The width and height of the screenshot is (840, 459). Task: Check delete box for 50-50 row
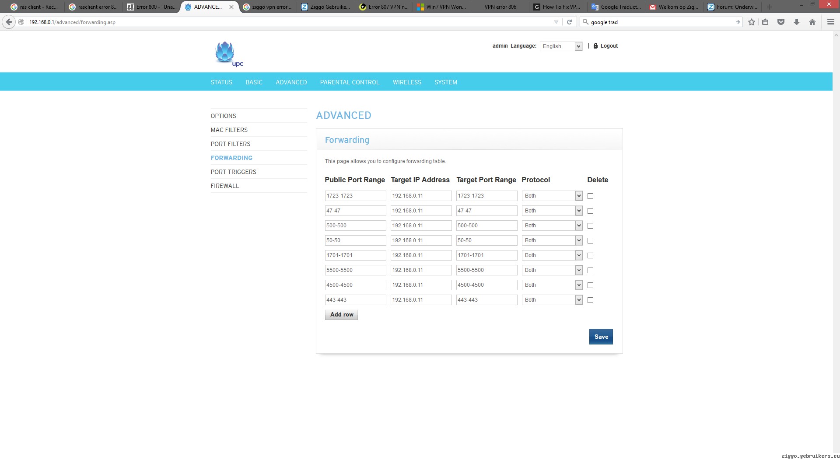(x=590, y=240)
